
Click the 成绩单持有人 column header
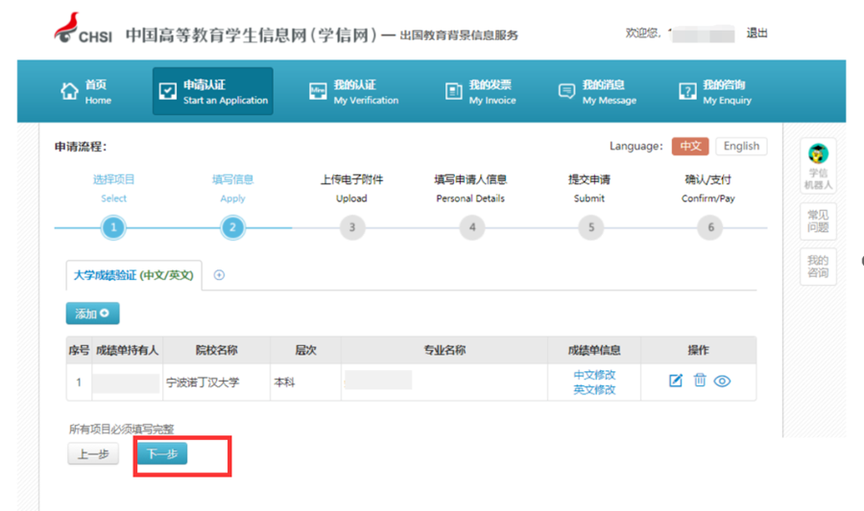pos(127,350)
